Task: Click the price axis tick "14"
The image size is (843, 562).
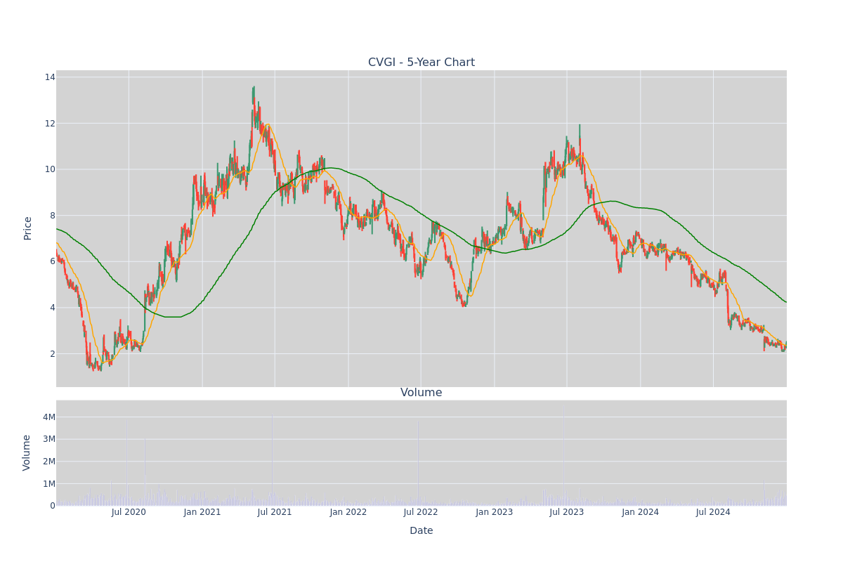Action: click(50, 77)
